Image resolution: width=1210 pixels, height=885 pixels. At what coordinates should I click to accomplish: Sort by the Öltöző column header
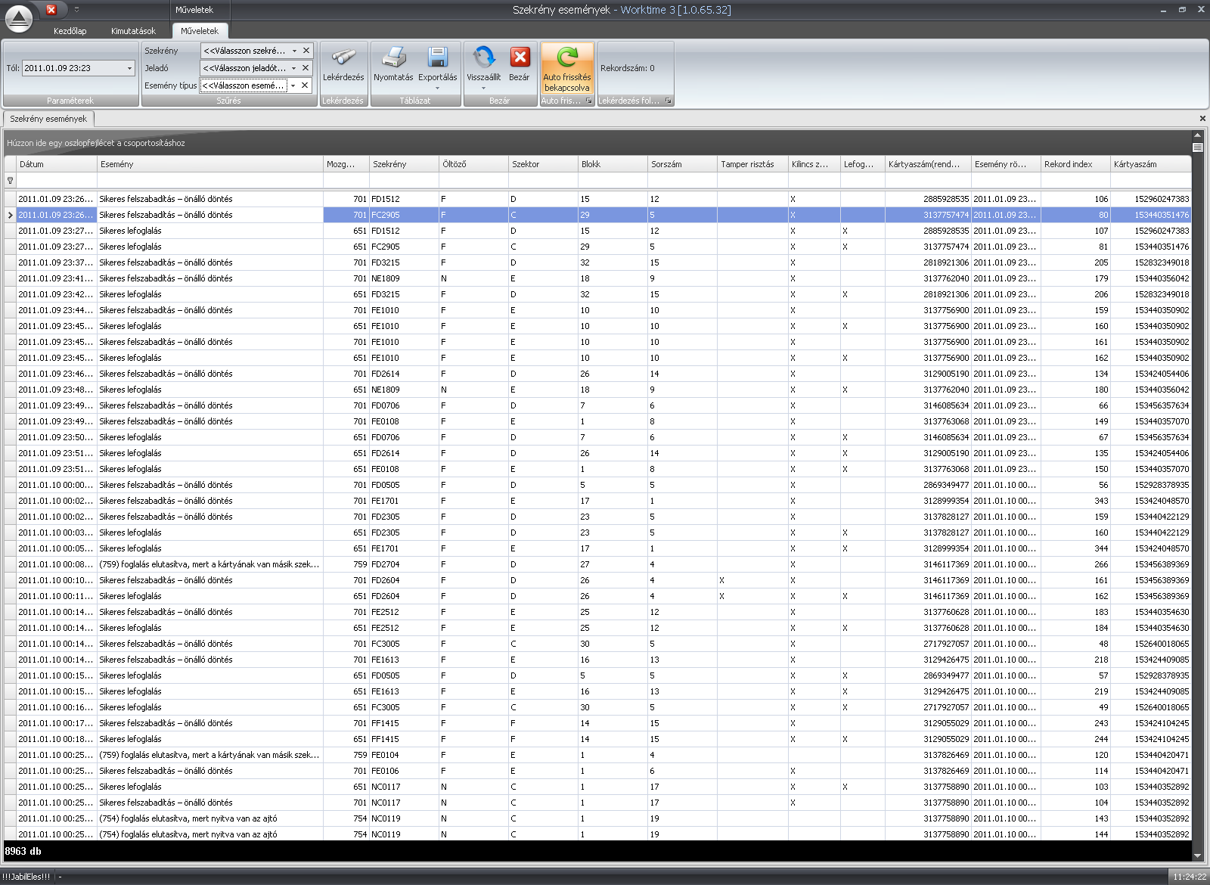pyautogui.click(x=473, y=164)
